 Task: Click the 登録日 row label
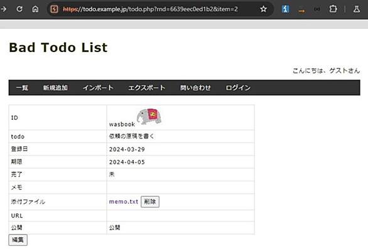tap(19, 149)
